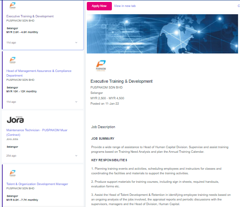Click PUSPAKOM logo on Talent & Organization card
The image size is (240, 207).
(x=13, y=173)
